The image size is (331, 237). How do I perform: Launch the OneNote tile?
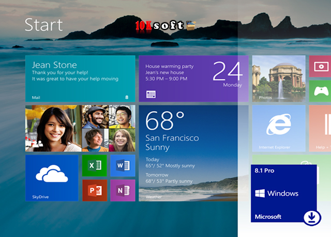pyautogui.click(x=123, y=191)
